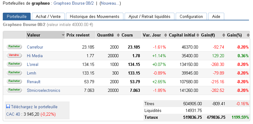Click sort arrows on Capital initial column
Image resolution: width=253 pixels, height=124 pixels.
pyautogui.click(x=197, y=35)
